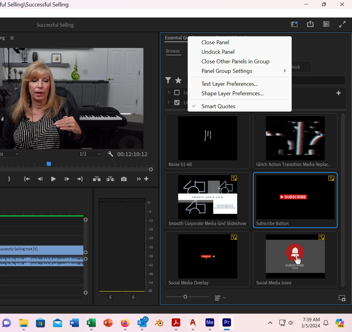Adjust the thumbnail size slider
The width and height of the screenshot is (352, 332).
point(185,297)
